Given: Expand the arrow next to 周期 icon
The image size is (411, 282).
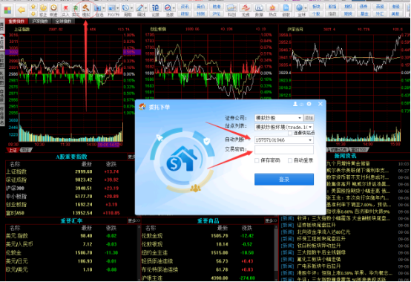Looking at the screenshot, I should (132, 8).
